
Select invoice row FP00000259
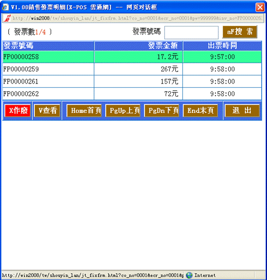point(132,69)
